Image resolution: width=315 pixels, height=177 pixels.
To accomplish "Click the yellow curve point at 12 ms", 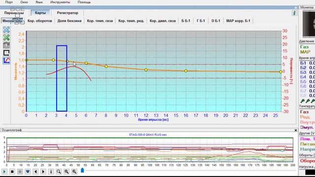I will [146, 70].
